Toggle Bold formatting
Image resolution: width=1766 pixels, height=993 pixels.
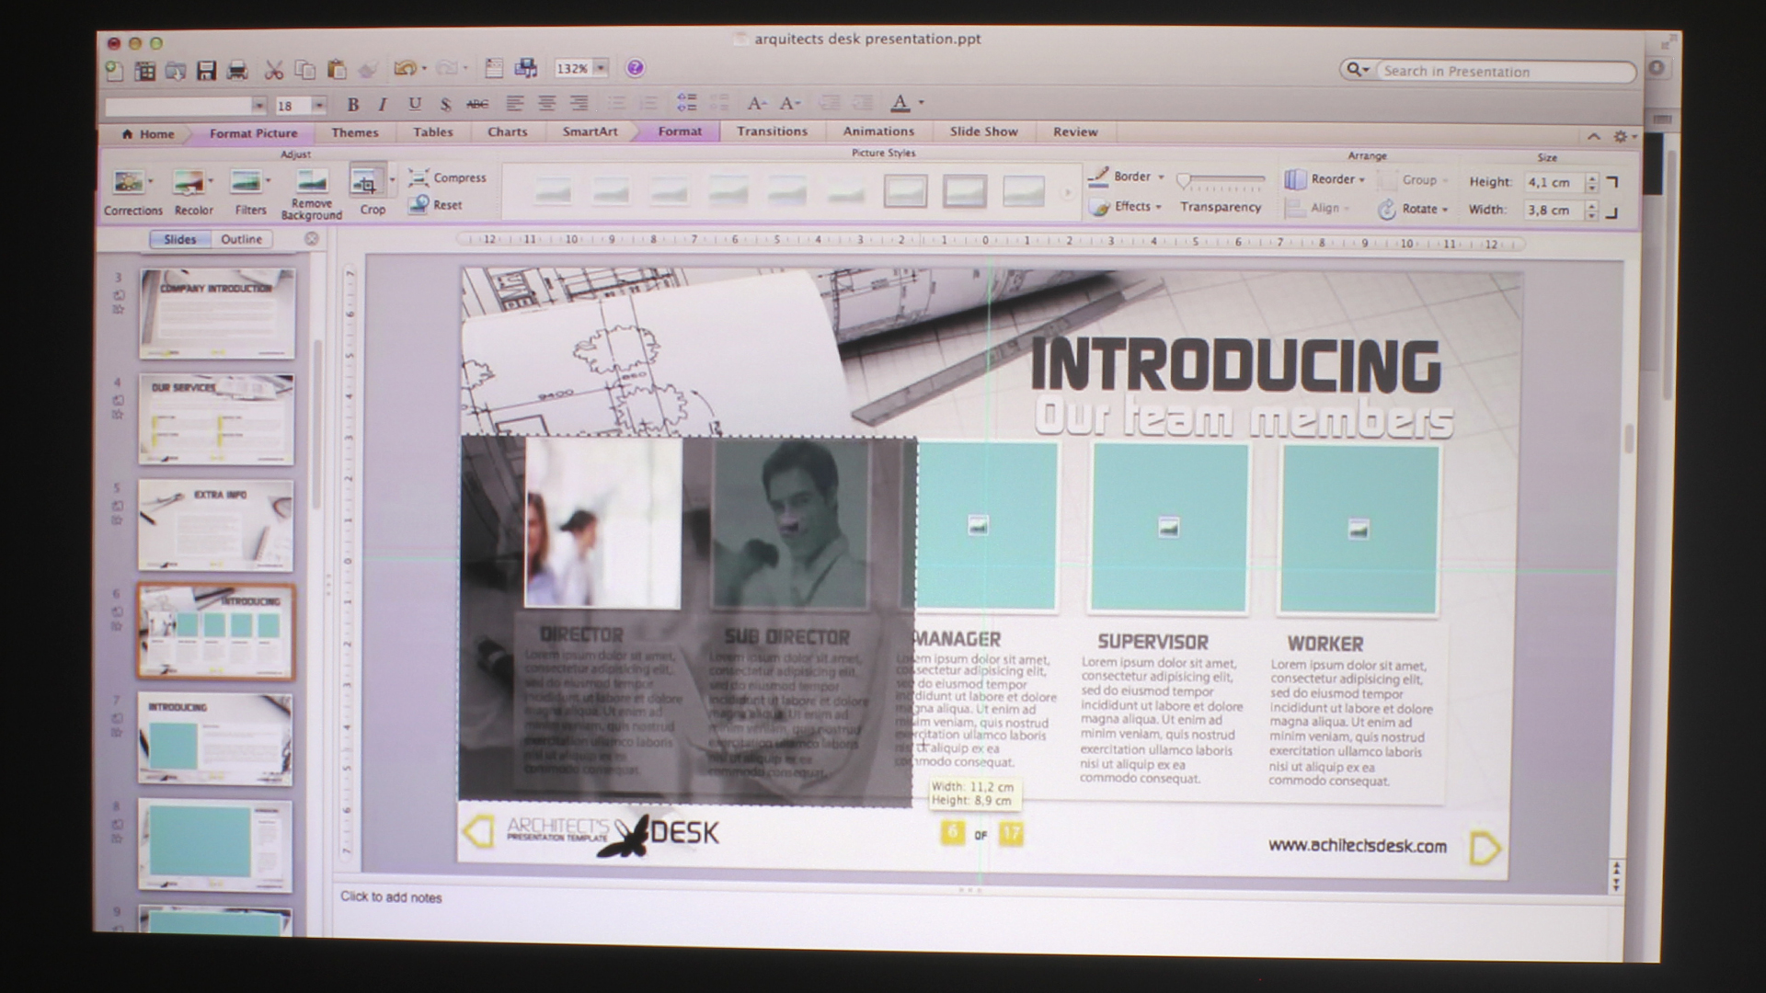click(352, 104)
